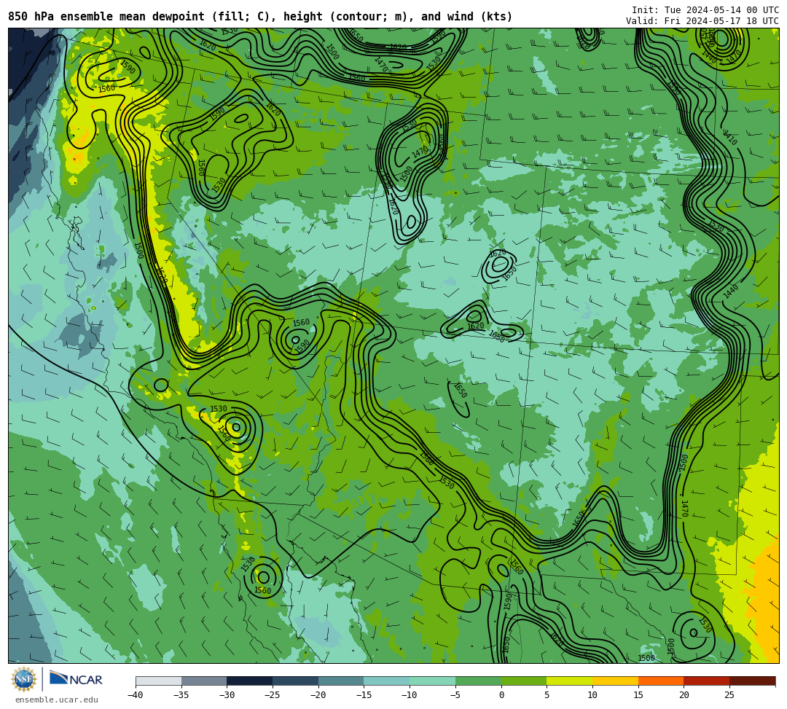This screenshot has height=709, width=787.
Task: Click the '20' colorbar tick label
Action: [x=684, y=695]
